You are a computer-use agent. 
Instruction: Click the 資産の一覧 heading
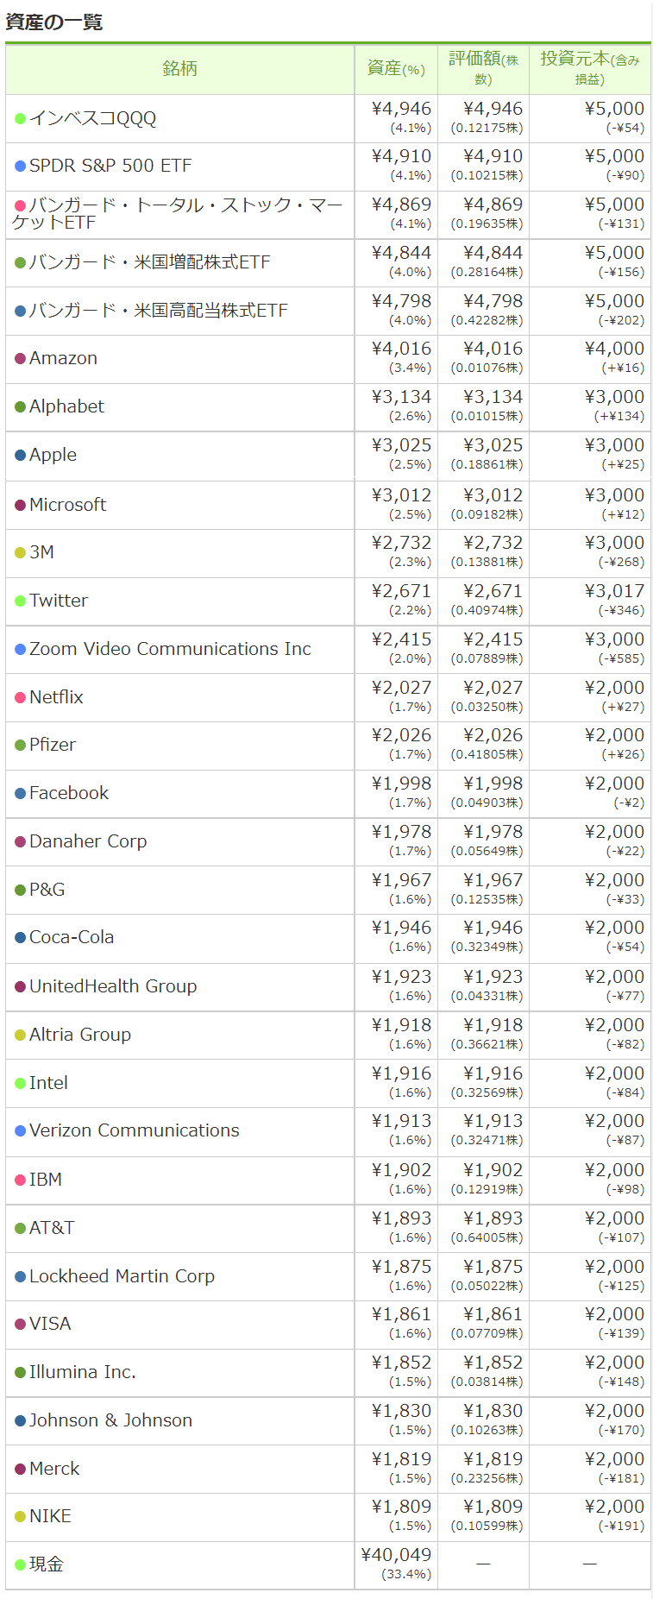pyautogui.click(x=54, y=22)
